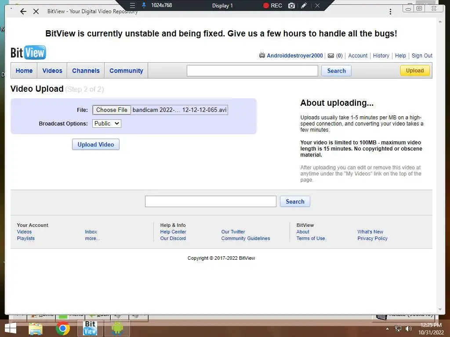Open the Windows Start menu
This screenshot has height=337, width=450.
(x=11, y=328)
